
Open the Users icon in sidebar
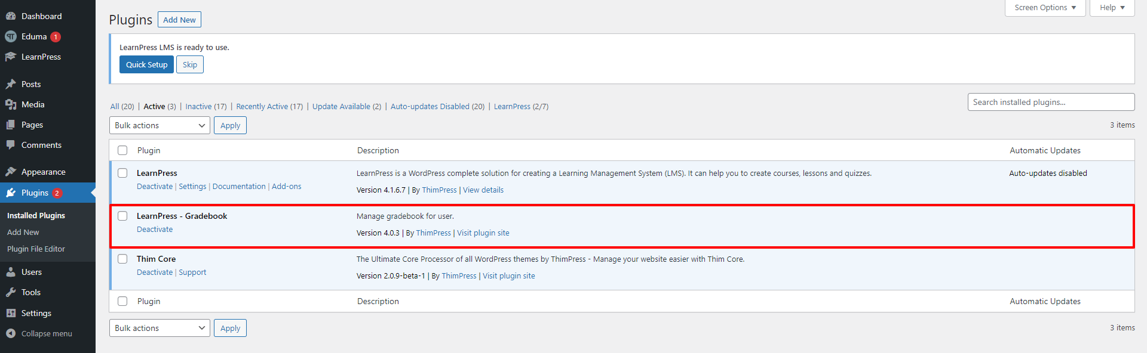click(x=11, y=272)
